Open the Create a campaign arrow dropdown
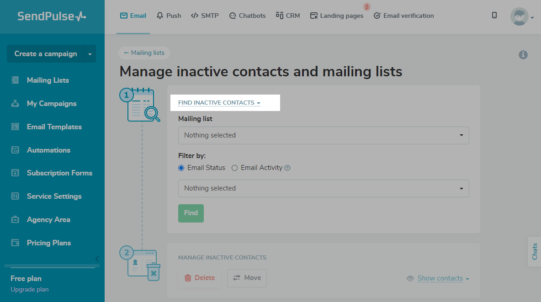 [90, 54]
